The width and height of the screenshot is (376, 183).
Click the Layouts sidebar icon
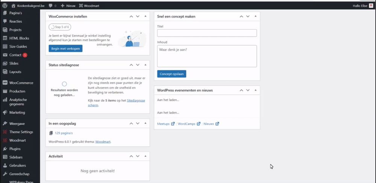[5, 72]
